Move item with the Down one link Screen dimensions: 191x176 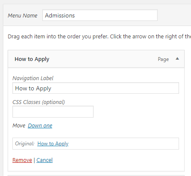click(x=40, y=126)
